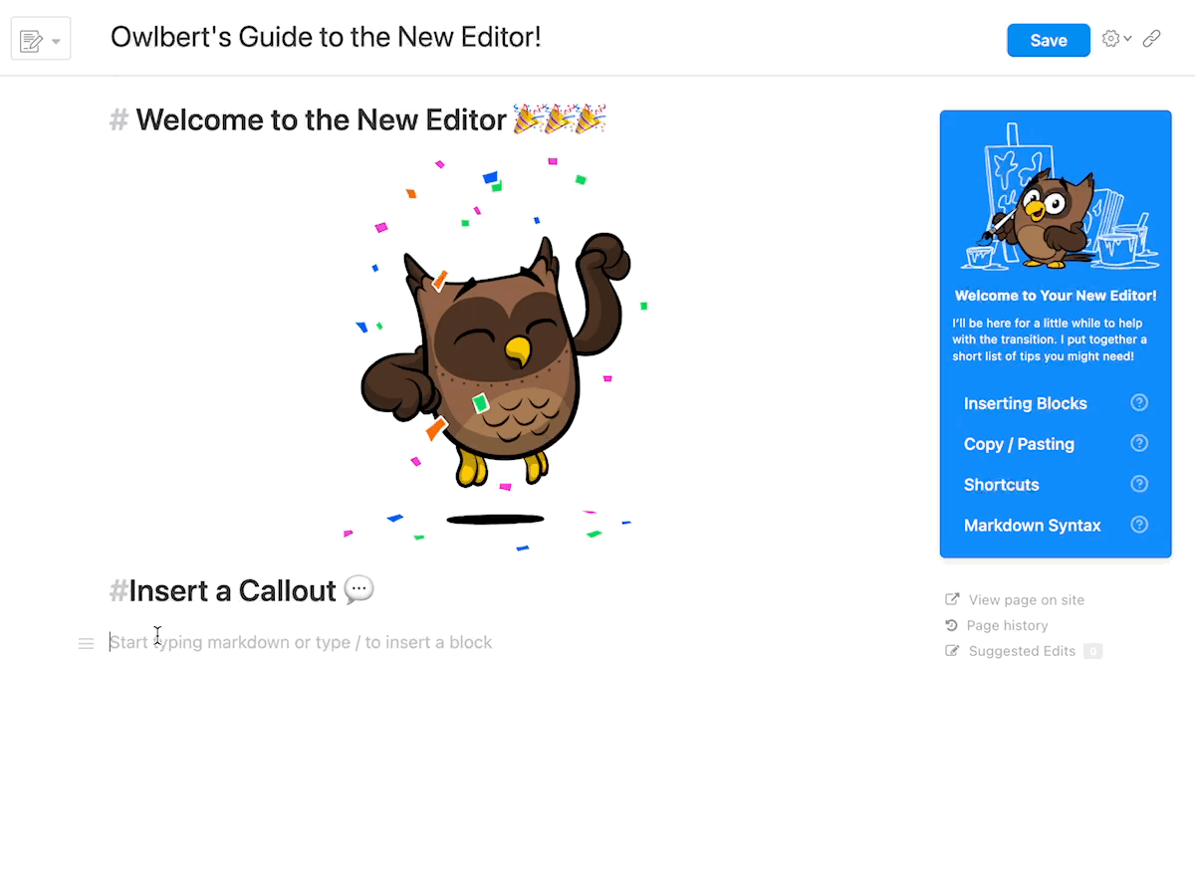
Task: Open the Shortcuts tip
Action: [1002, 485]
